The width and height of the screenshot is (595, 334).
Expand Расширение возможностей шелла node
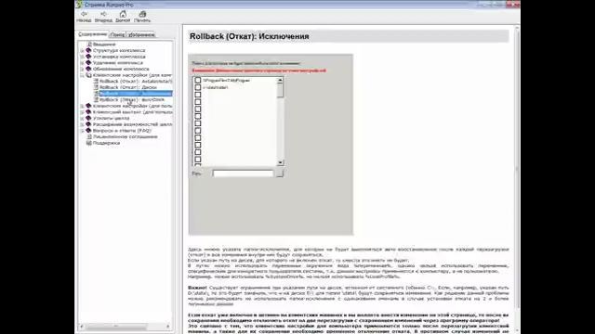82,124
